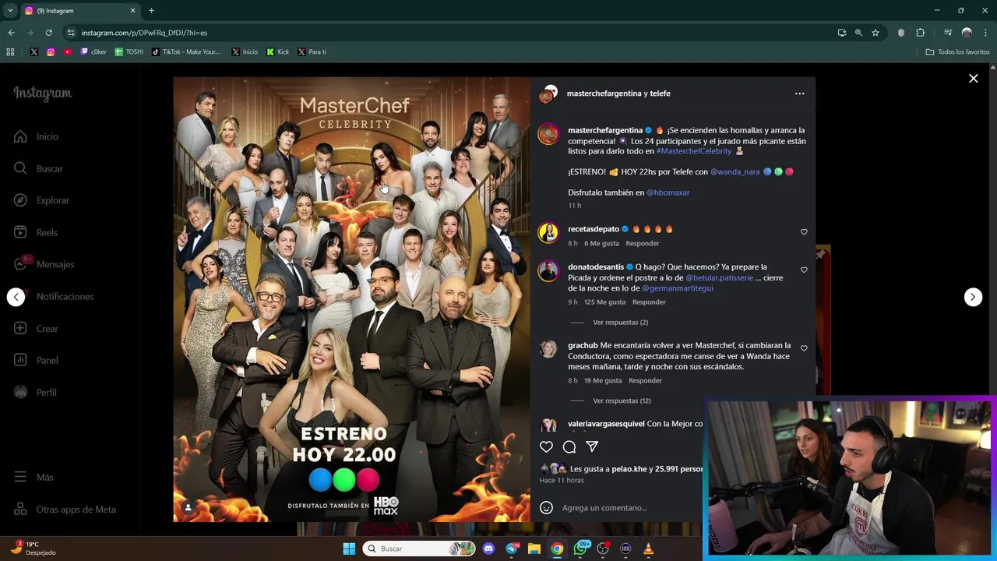Like the post with the heart icon

(x=546, y=446)
